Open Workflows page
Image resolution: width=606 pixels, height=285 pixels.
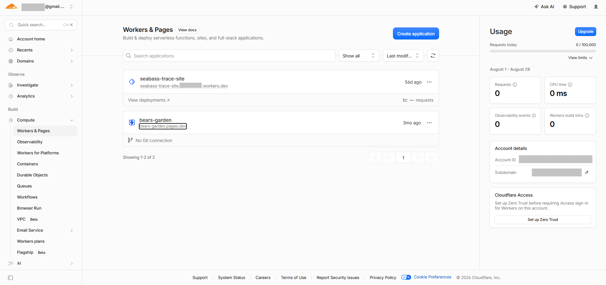[x=27, y=197]
